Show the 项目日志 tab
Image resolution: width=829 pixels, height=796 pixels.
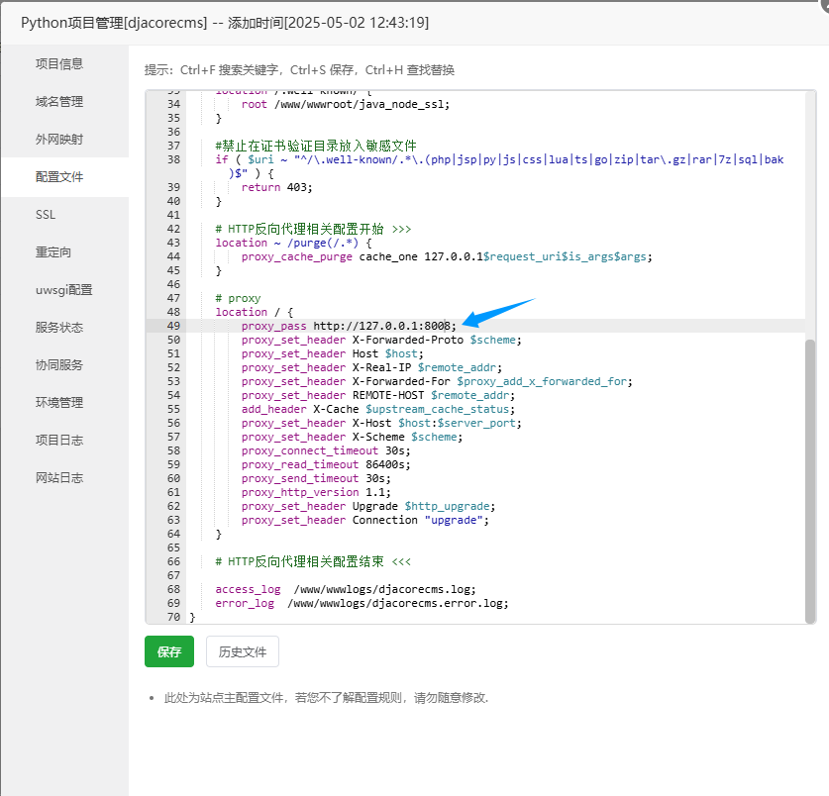tap(59, 441)
